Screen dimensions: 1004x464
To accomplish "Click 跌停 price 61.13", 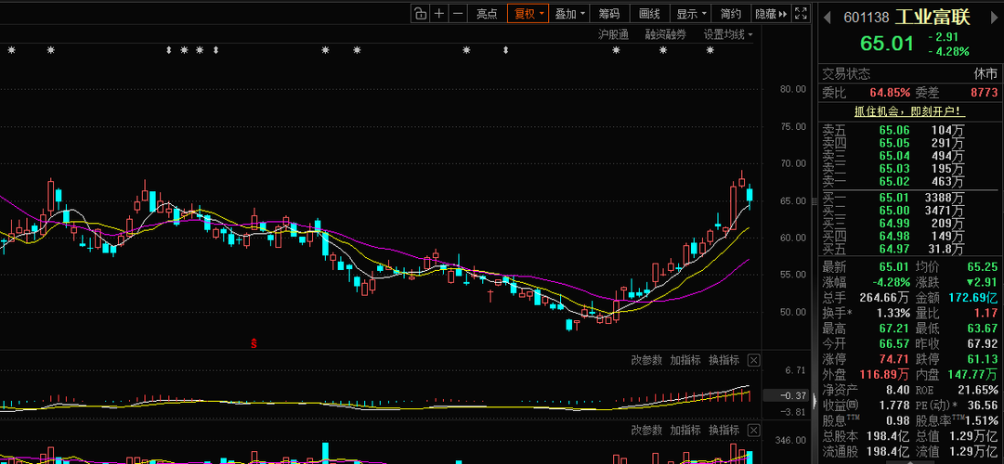I will pyautogui.click(x=984, y=358).
